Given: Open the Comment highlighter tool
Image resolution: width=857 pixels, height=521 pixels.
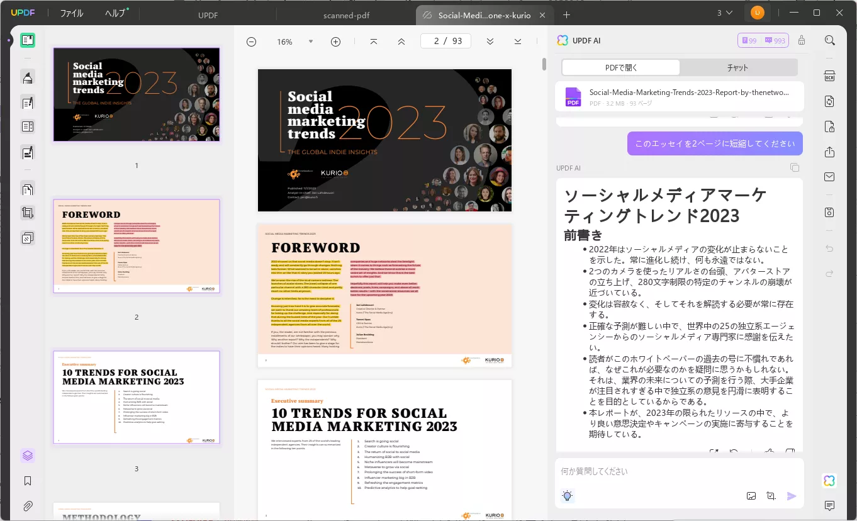Looking at the screenshot, I should (27, 77).
